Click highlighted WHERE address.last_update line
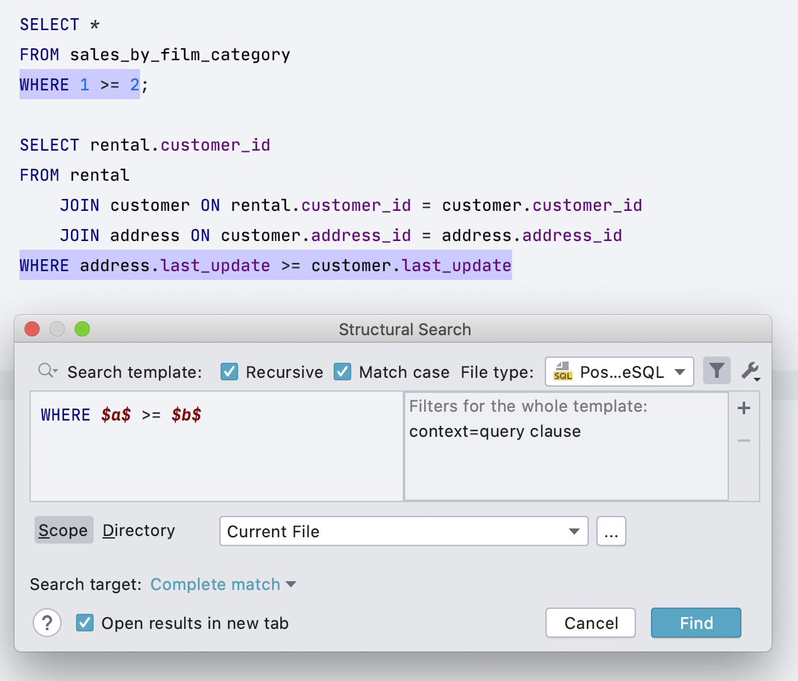 (x=266, y=265)
